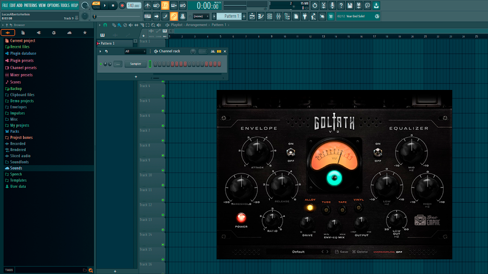This screenshot has height=274, width=488.
Task: Click previous preset arrow beside Default
Action: (x=323, y=252)
